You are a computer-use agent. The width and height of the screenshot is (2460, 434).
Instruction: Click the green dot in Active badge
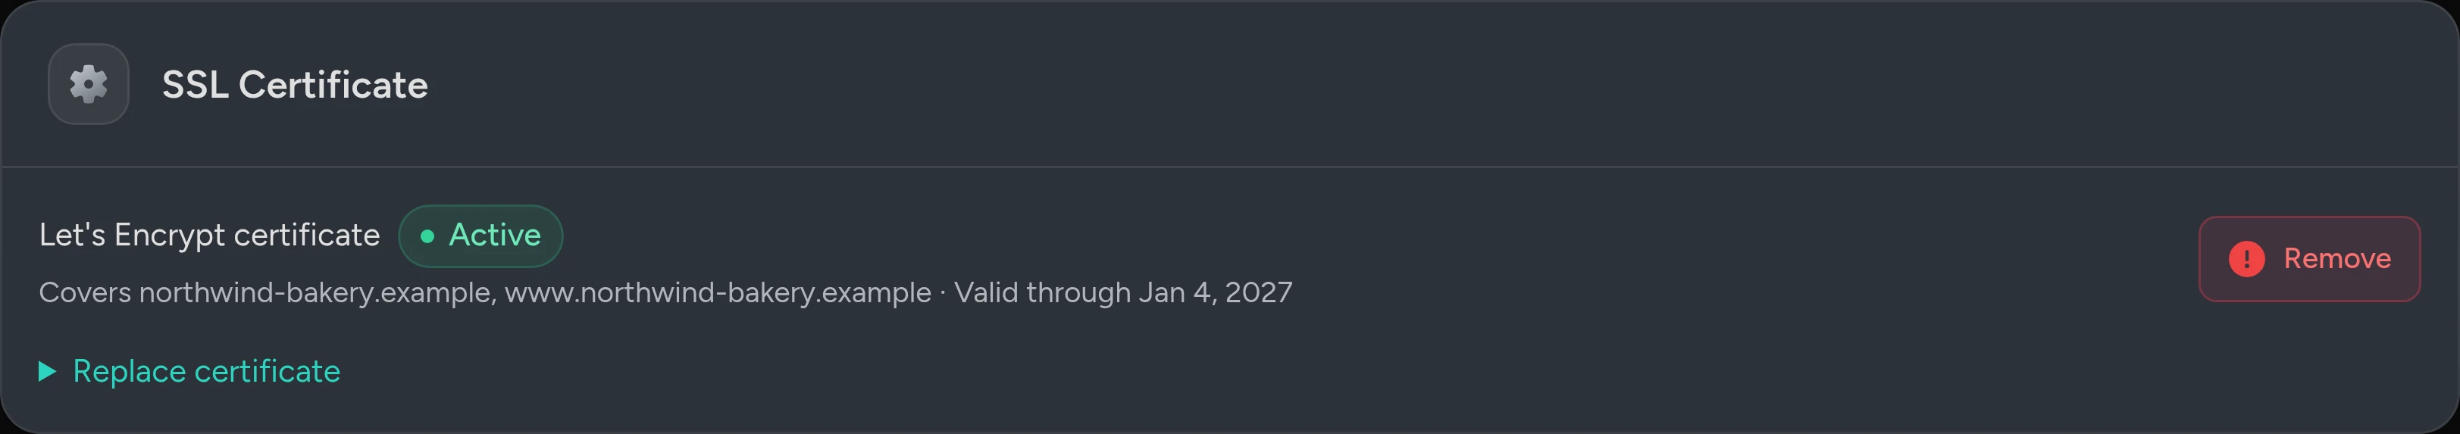(x=427, y=236)
